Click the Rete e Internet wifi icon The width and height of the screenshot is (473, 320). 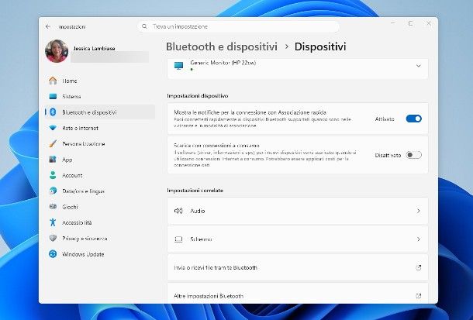coord(53,128)
